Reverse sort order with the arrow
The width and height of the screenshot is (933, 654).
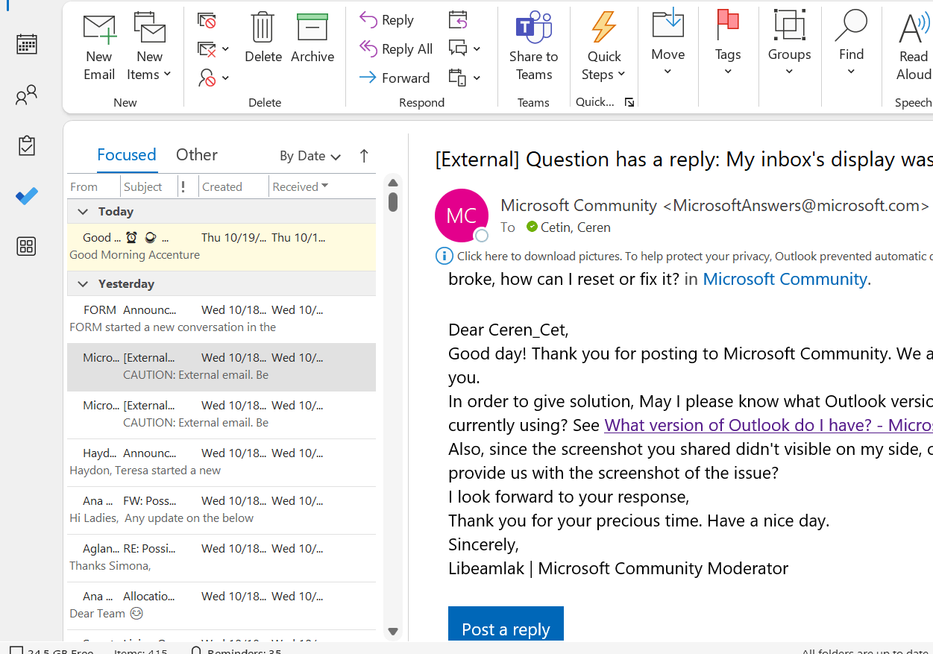(x=364, y=156)
